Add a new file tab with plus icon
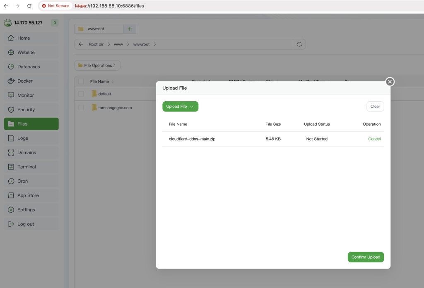The width and height of the screenshot is (424, 288). click(x=130, y=29)
